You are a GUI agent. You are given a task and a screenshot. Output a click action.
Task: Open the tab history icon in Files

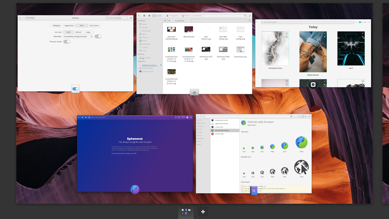[249, 21]
